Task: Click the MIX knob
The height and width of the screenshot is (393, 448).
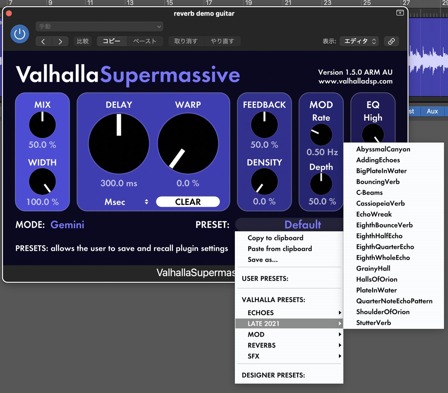Action: click(x=42, y=125)
